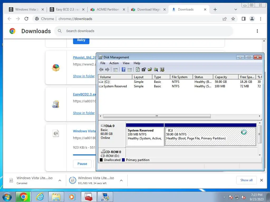
Task: Toggle Show/Hide Console Tree toolbar icon
Action: pyautogui.click(x=115, y=69)
